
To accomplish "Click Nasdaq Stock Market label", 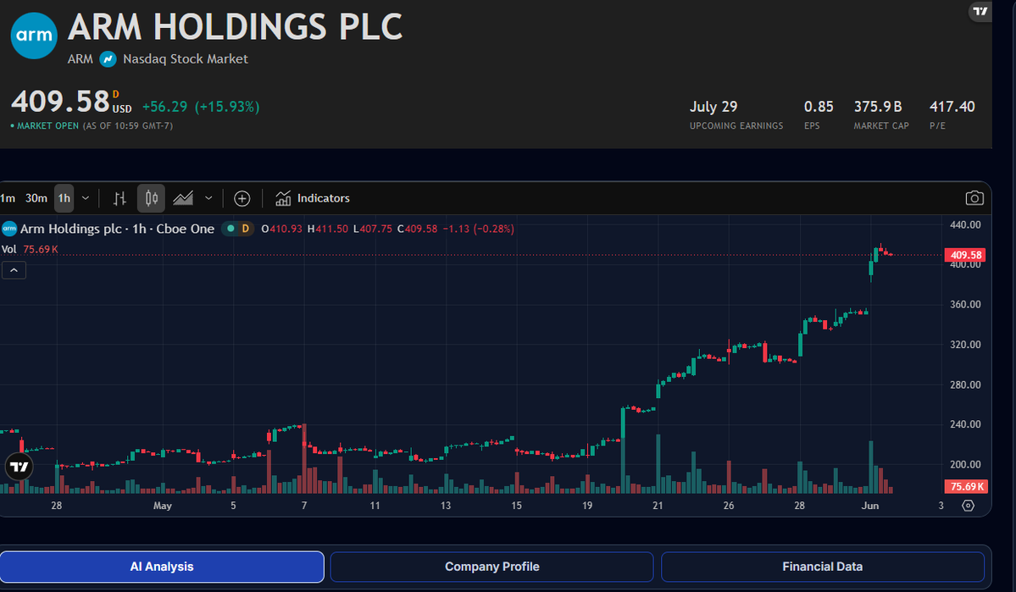I will point(186,59).
